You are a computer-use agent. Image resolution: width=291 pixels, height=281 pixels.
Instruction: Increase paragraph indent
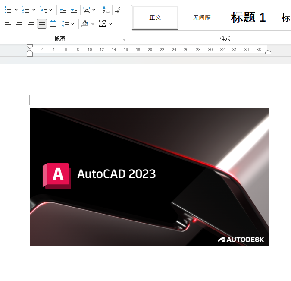click(x=74, y=9)
